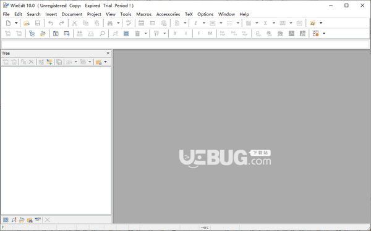Image resolution: width=371 pixels, height=231 pixels.
Task: Click the Find binoculars icon
Action: coord(110,23)
